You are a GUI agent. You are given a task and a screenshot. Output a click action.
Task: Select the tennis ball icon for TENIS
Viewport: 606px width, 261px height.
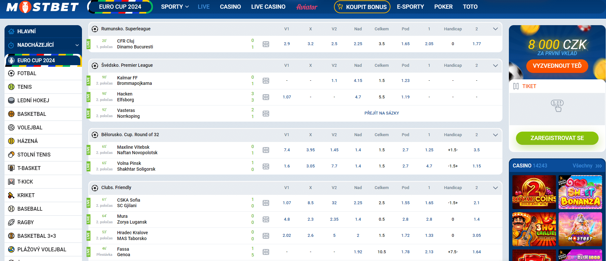click(x=11, y=87)
